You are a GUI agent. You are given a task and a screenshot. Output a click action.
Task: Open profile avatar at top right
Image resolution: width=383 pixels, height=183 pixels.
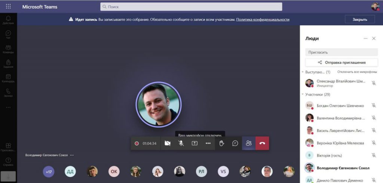pos(375,7)
